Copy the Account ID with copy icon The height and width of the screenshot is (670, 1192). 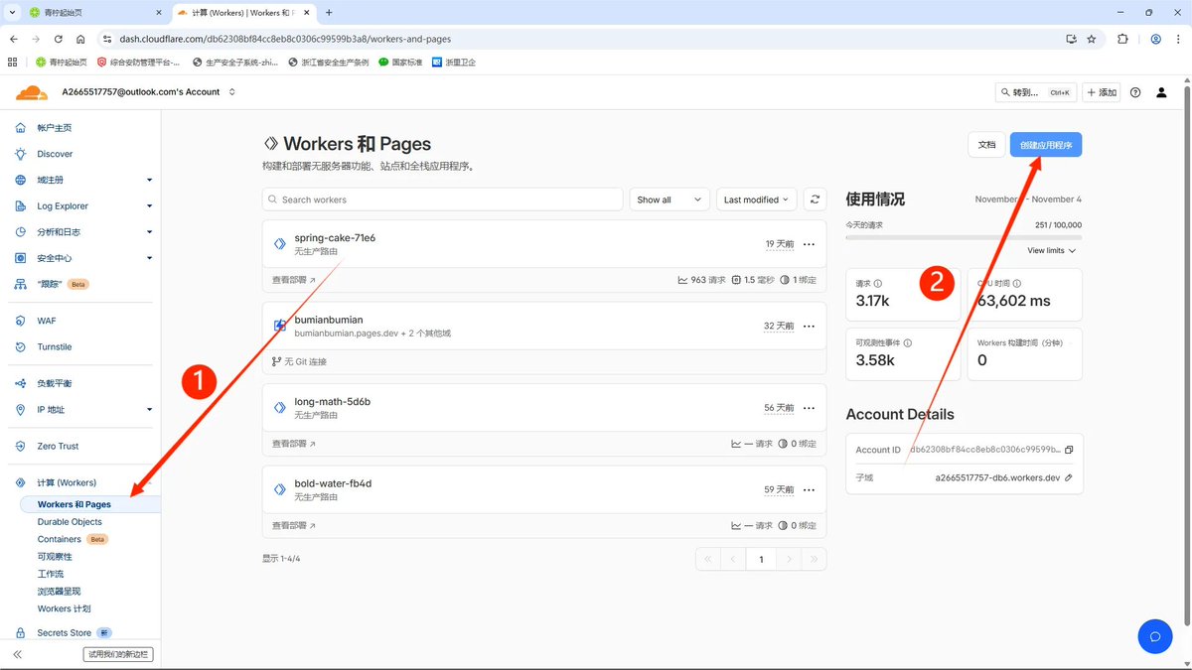pos(1069,450)
